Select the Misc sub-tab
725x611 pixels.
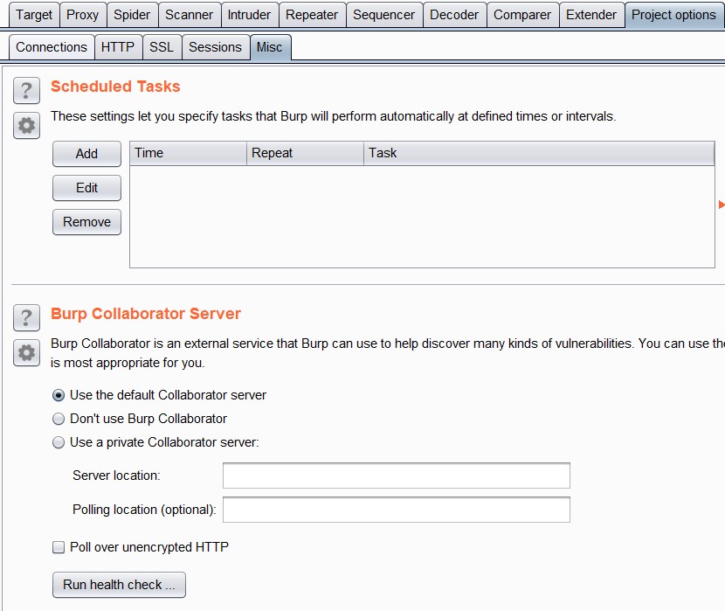coord(270,47)
